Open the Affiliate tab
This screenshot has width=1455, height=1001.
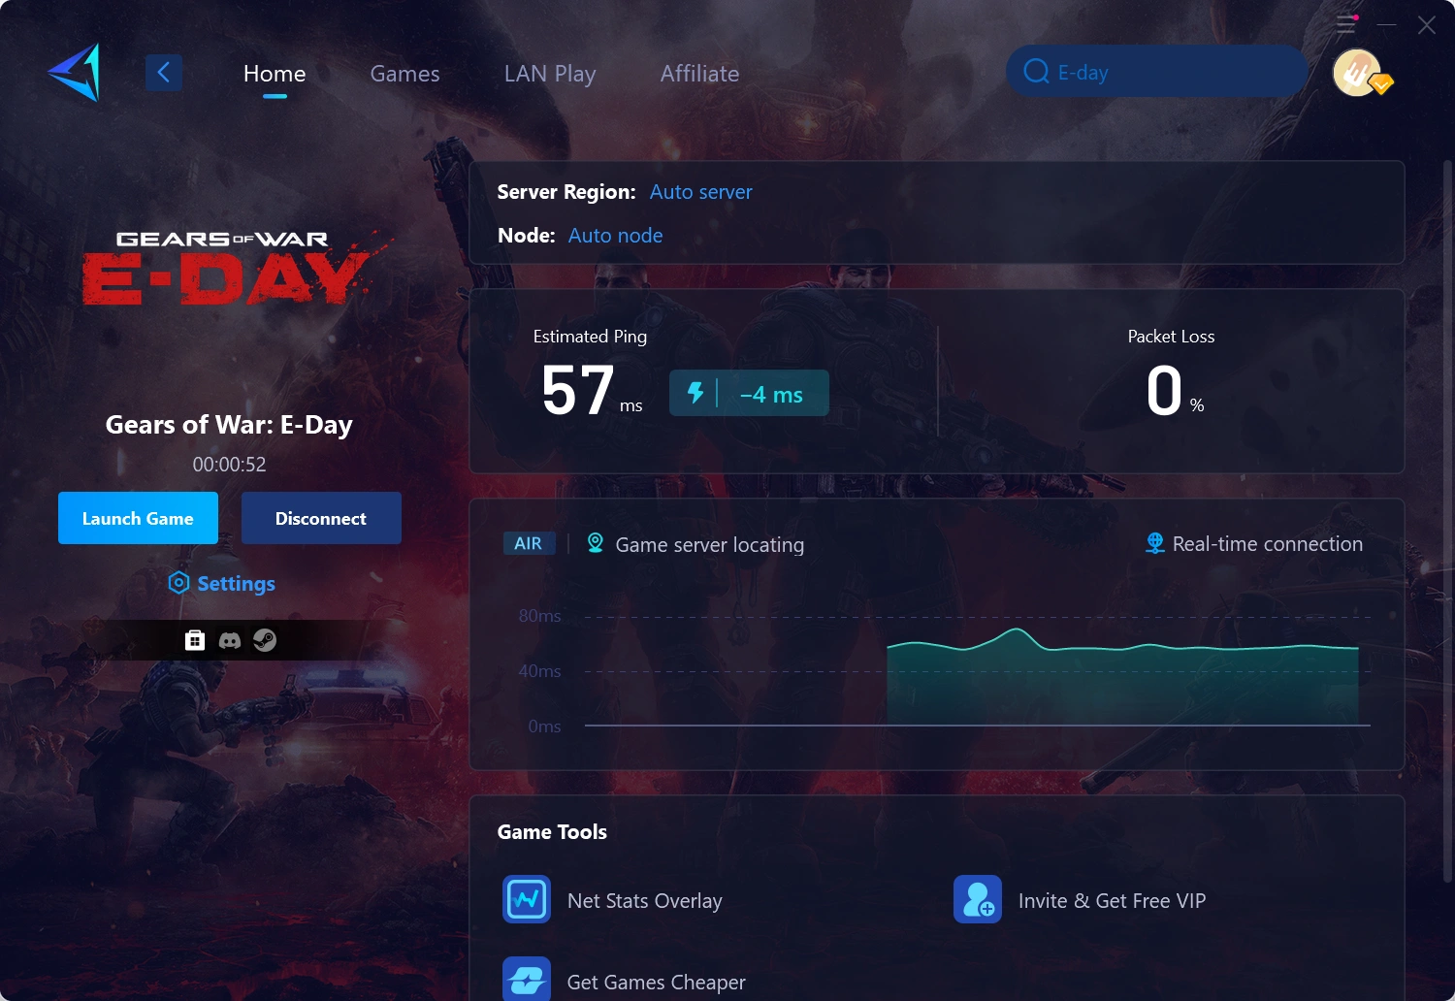[699, 74]
